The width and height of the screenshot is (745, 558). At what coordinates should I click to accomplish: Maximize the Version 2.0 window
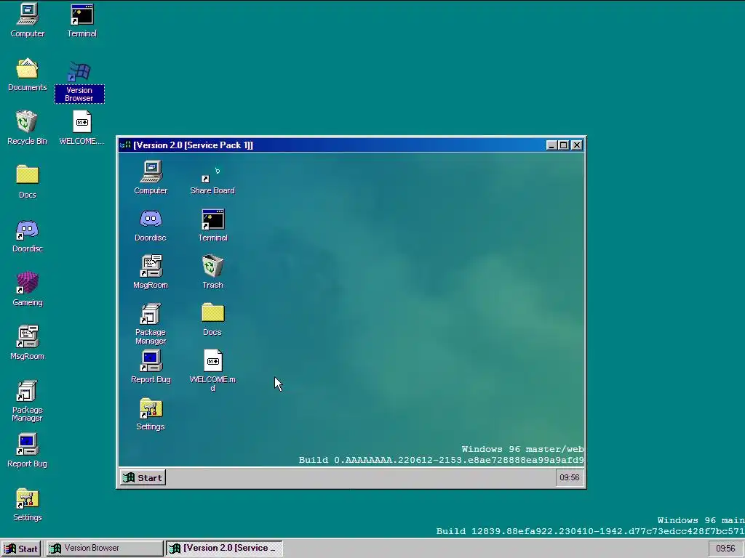pos(564,145)
